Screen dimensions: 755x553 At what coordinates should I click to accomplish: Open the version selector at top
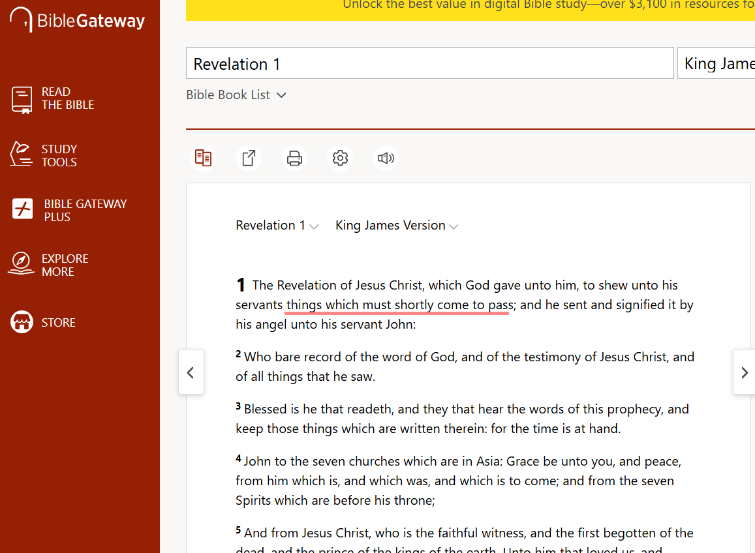[716, 63]
